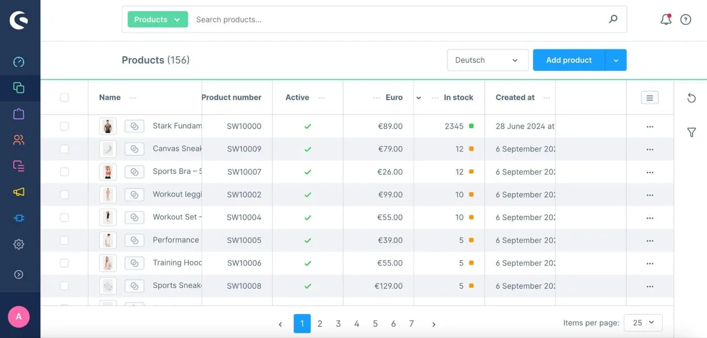Toggle the select-all checkbox in table header
Image resolution: width=707 pixels, height=338 pixels.
(x=64, y=97)
